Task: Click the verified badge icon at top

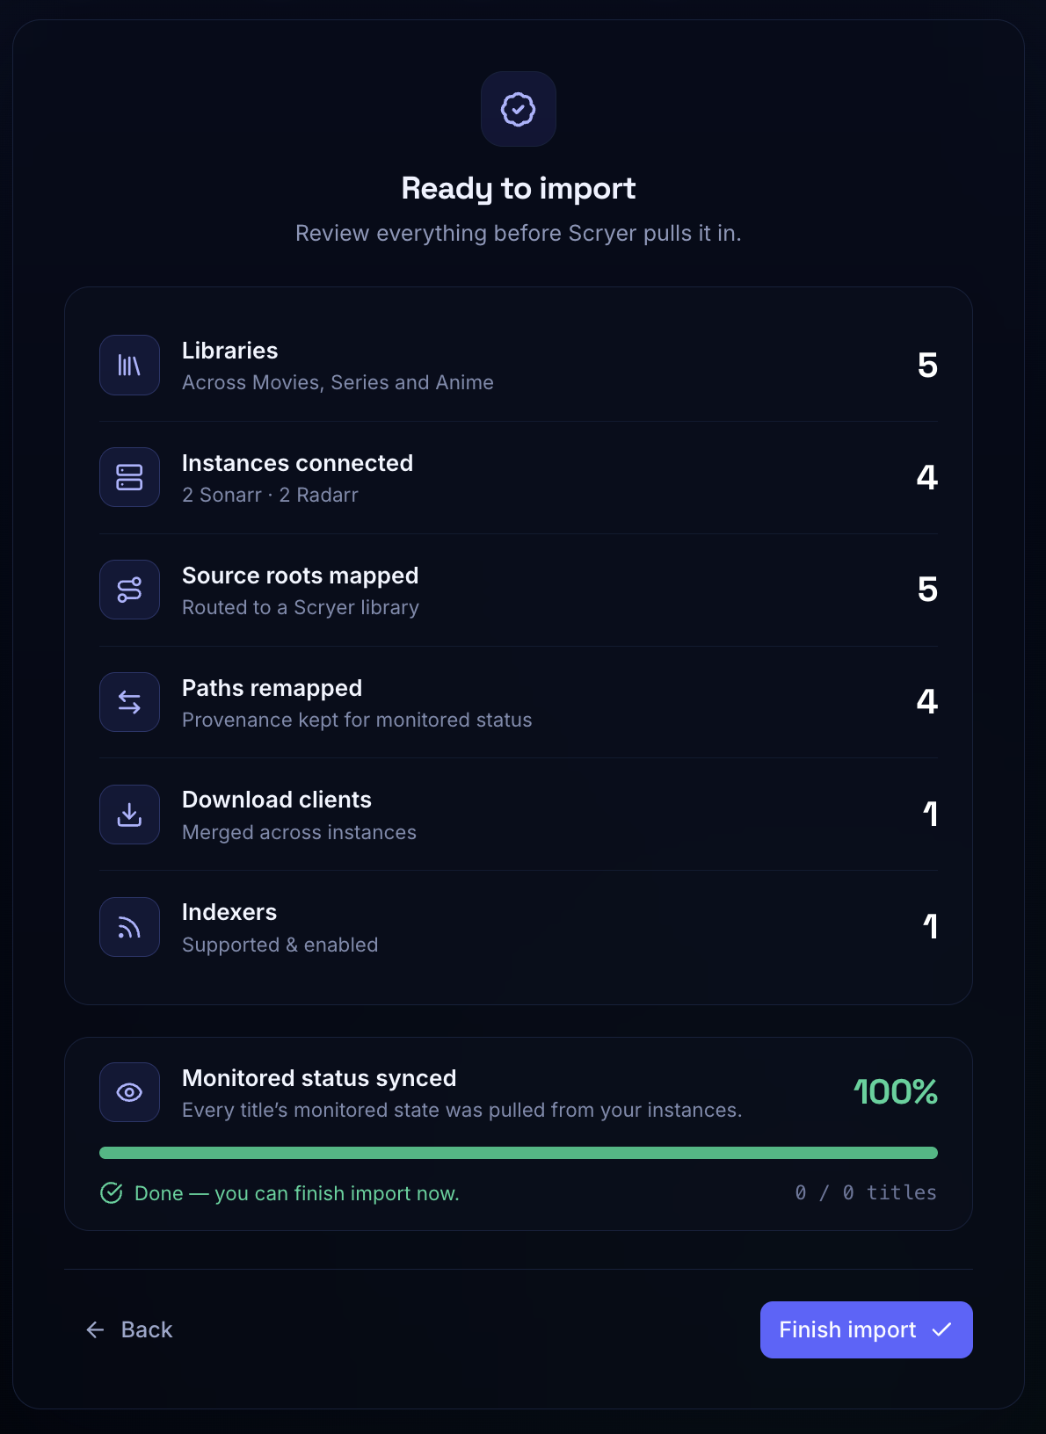Action: [x=519, y=109]
